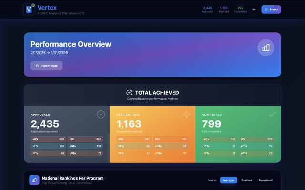The height and width of the screenshot is (190, 305).
Task: Click the 799 Completed header stat
Action: [x=240, y=9]
